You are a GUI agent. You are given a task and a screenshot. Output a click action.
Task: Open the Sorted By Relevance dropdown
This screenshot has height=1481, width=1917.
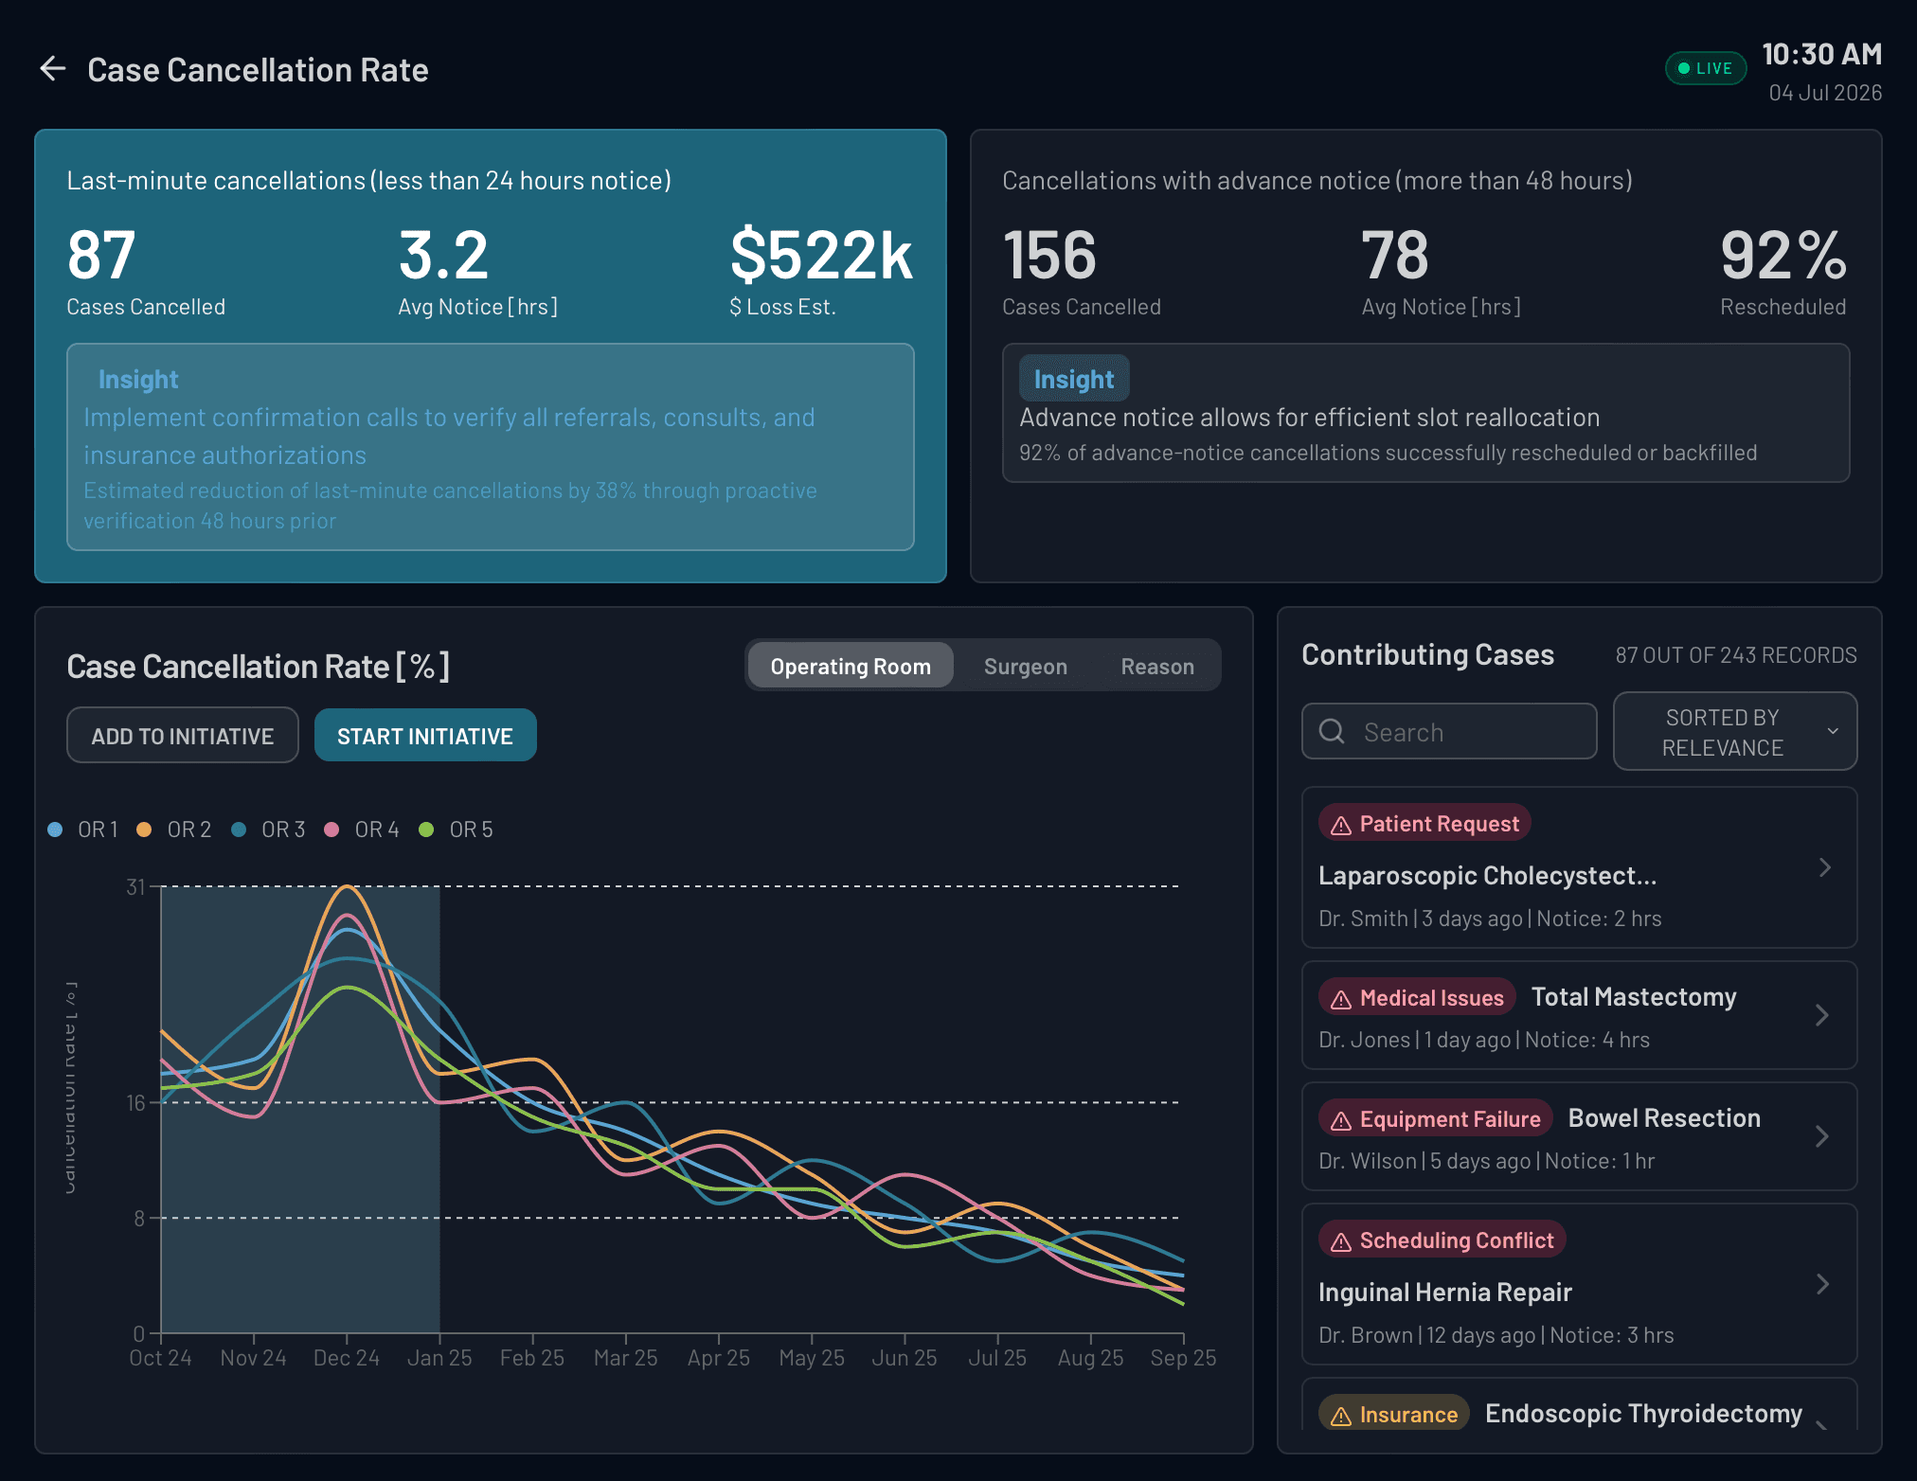[x=1734, y=732]
